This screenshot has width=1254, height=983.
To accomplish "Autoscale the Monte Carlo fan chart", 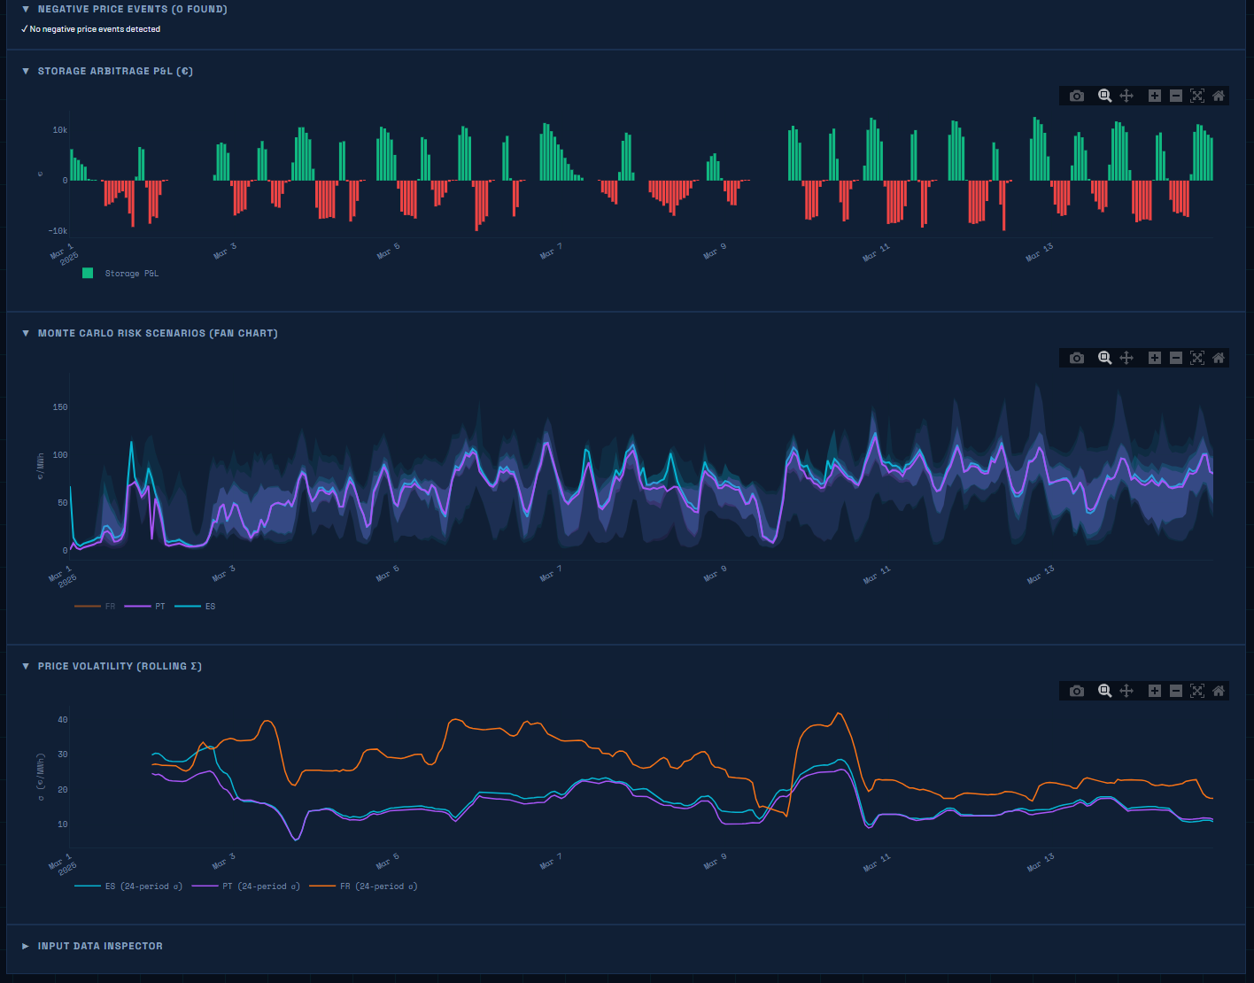I will pos(1197,358).
